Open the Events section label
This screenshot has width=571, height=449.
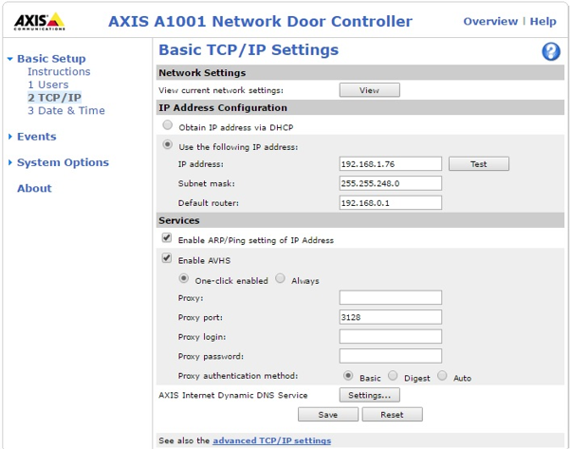click(x=37, y=137)
